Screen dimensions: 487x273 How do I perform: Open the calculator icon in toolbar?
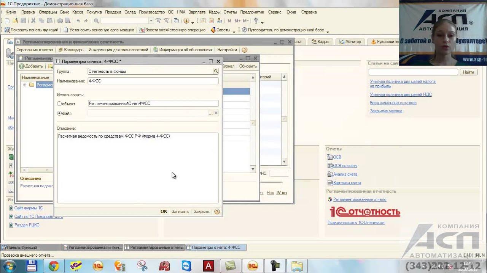click(203, 20)
